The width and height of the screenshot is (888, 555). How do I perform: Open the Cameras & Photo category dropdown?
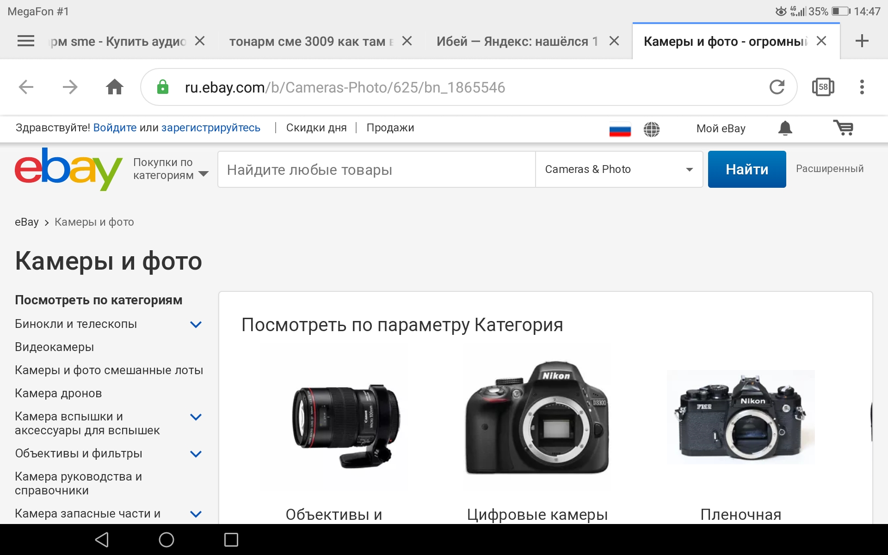618,169
